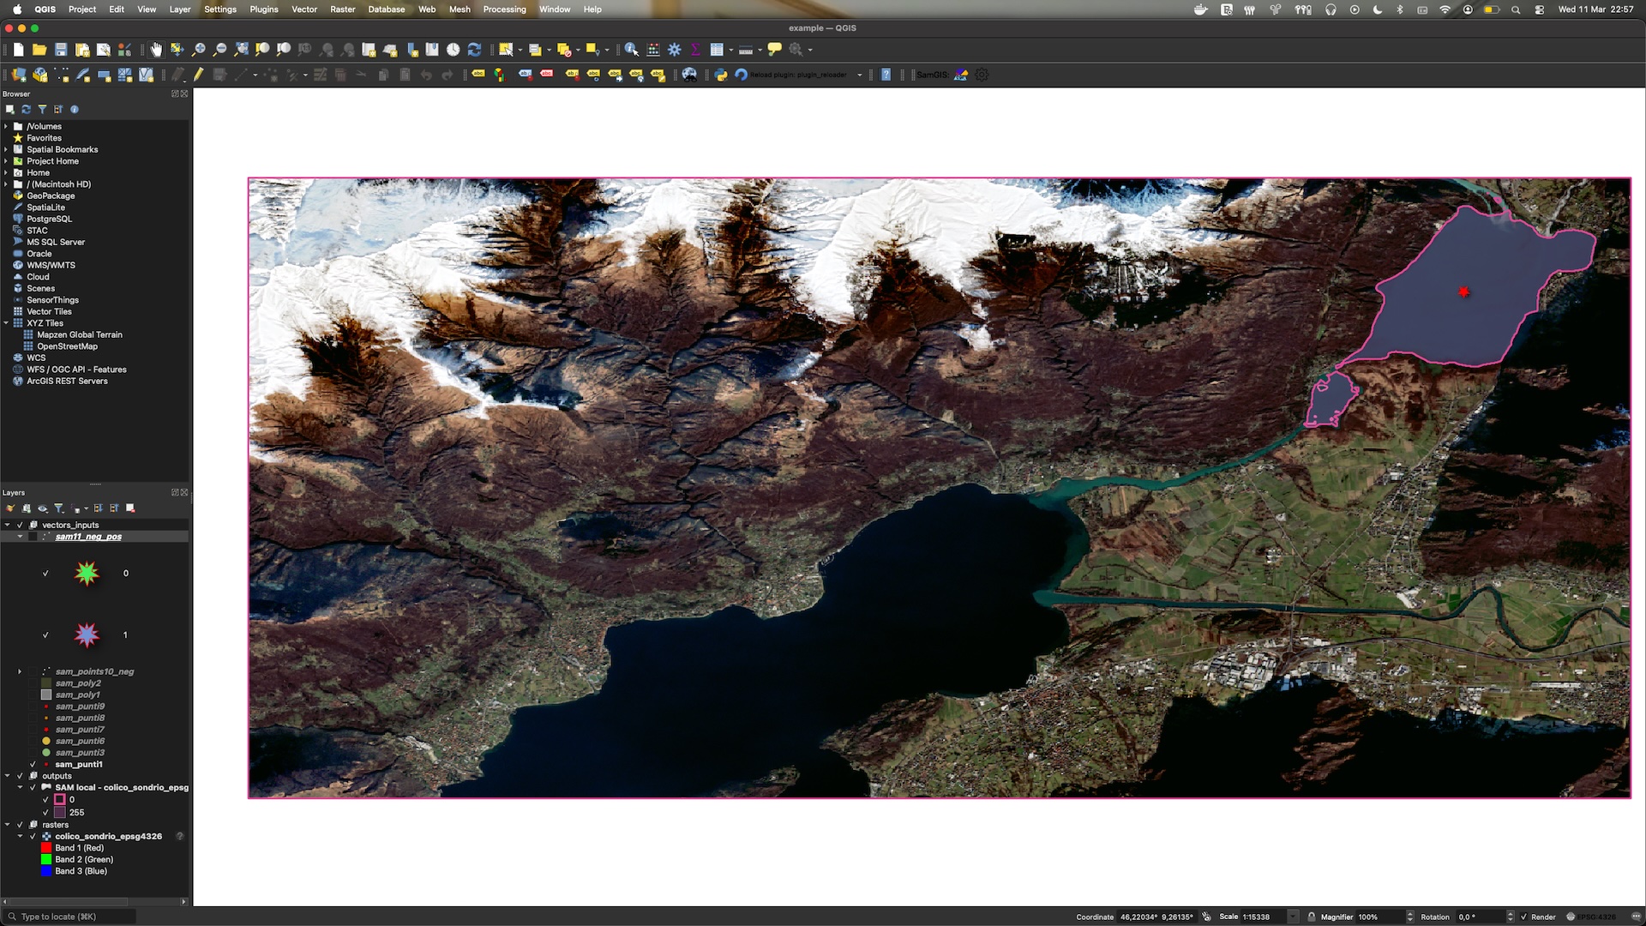The width and height of the screenshot is (1646, 926).
Task: Open the Raster menu
Action: click(343, 9)
